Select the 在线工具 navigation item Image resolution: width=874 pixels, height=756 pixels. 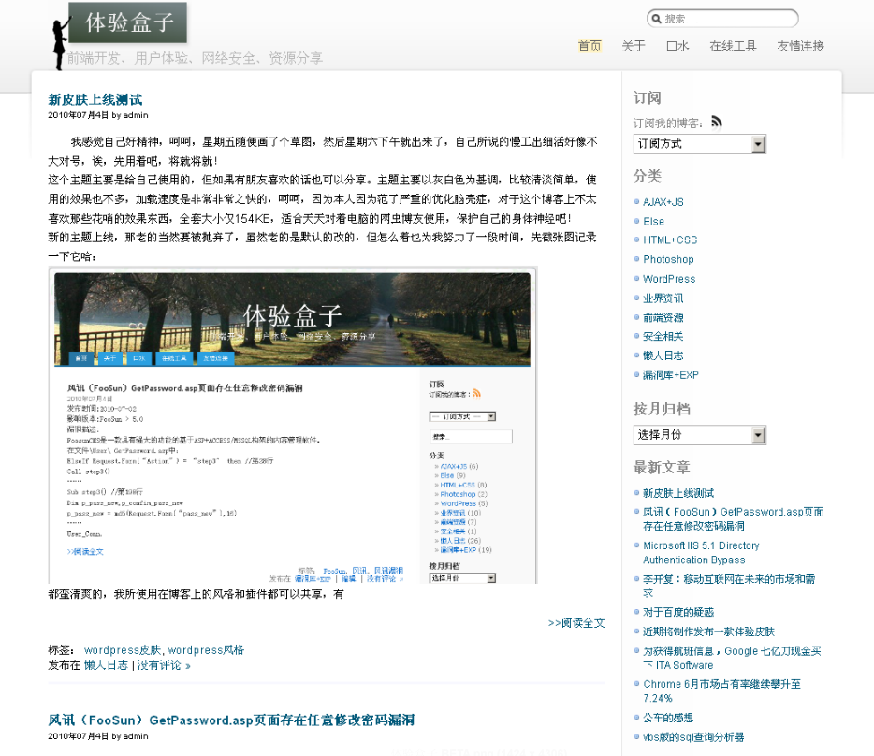click(733, 46)
